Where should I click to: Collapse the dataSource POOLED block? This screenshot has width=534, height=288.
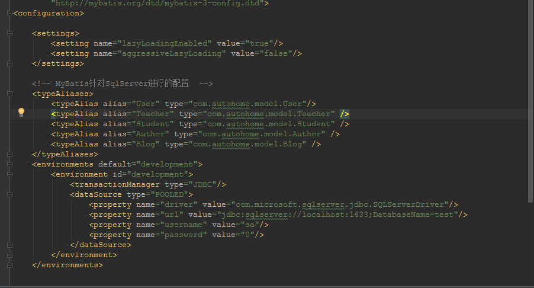tap(9, 194)
